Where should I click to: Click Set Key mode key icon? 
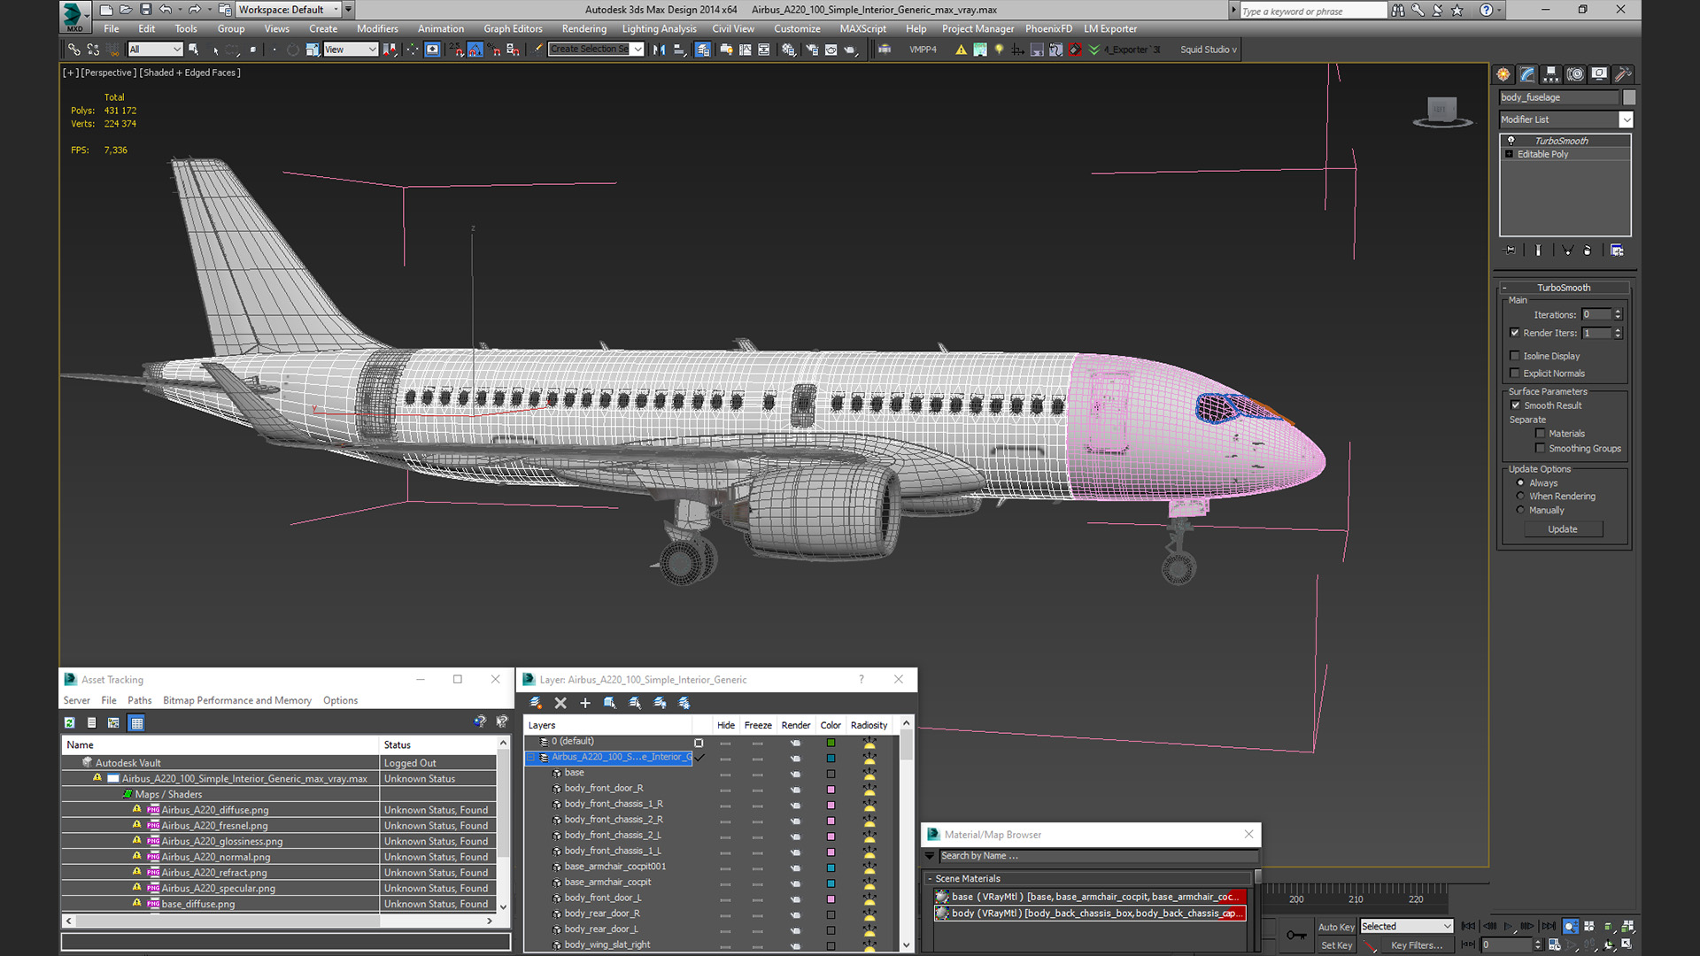coord(1296,935)
